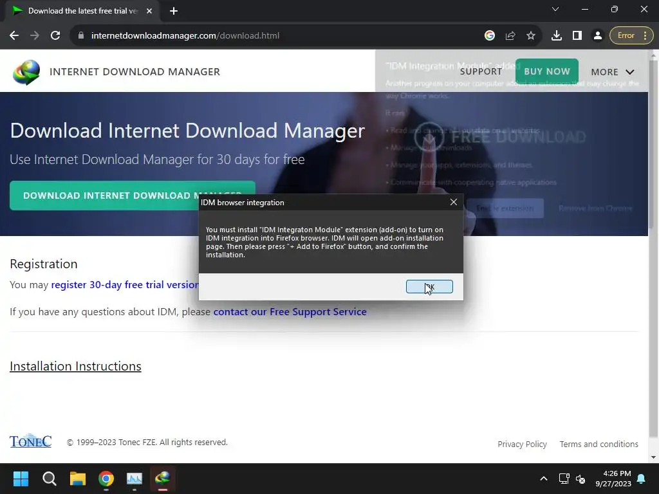The height and width of the screenshot is (494, 659).
Task: Reload the page with refresh icon
Action: tap(55, 36)
